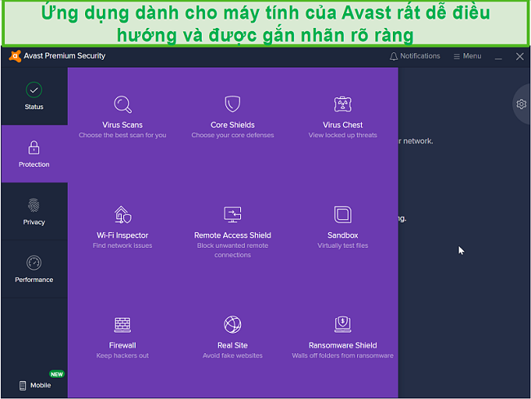Select the Protection tab label
531x399 pixels.
[33, 164]
